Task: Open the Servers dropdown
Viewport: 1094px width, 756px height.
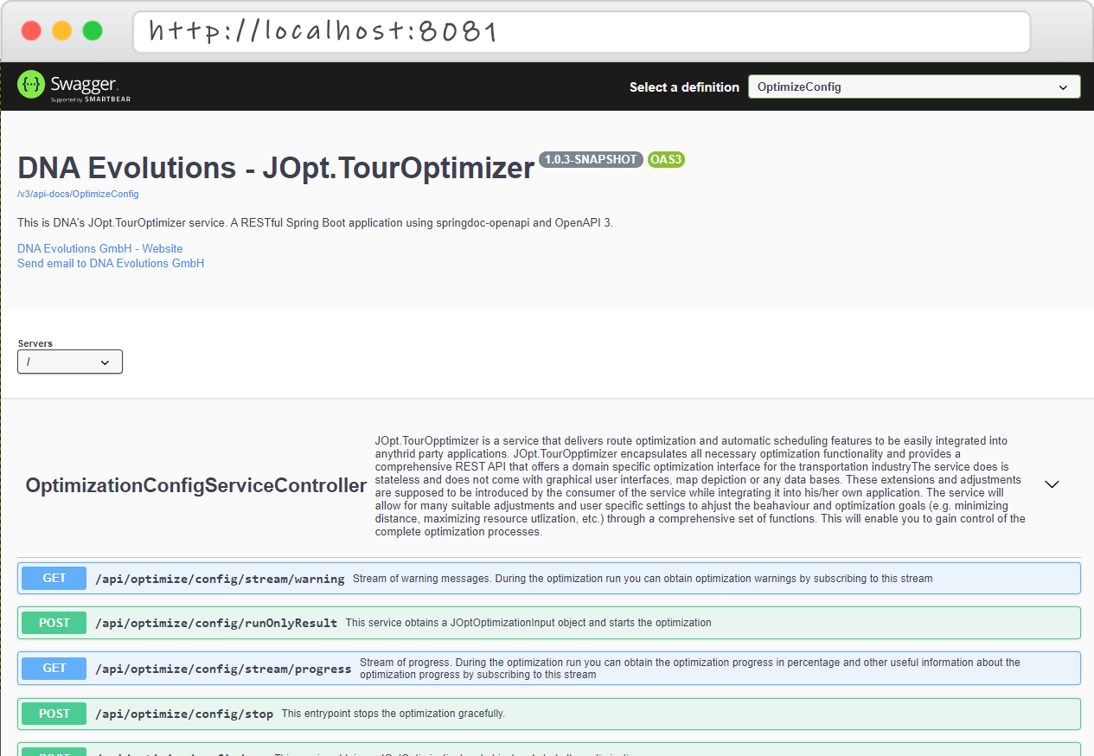Action: (x=69, y=362)
